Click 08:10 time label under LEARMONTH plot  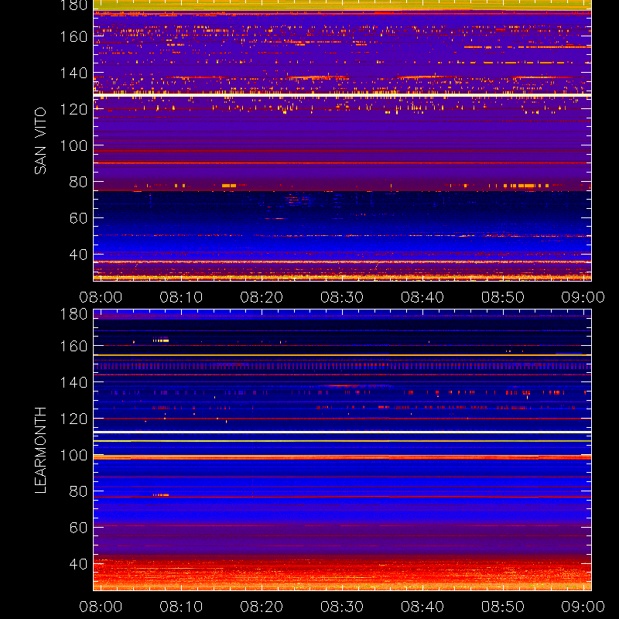click(181, 607)
